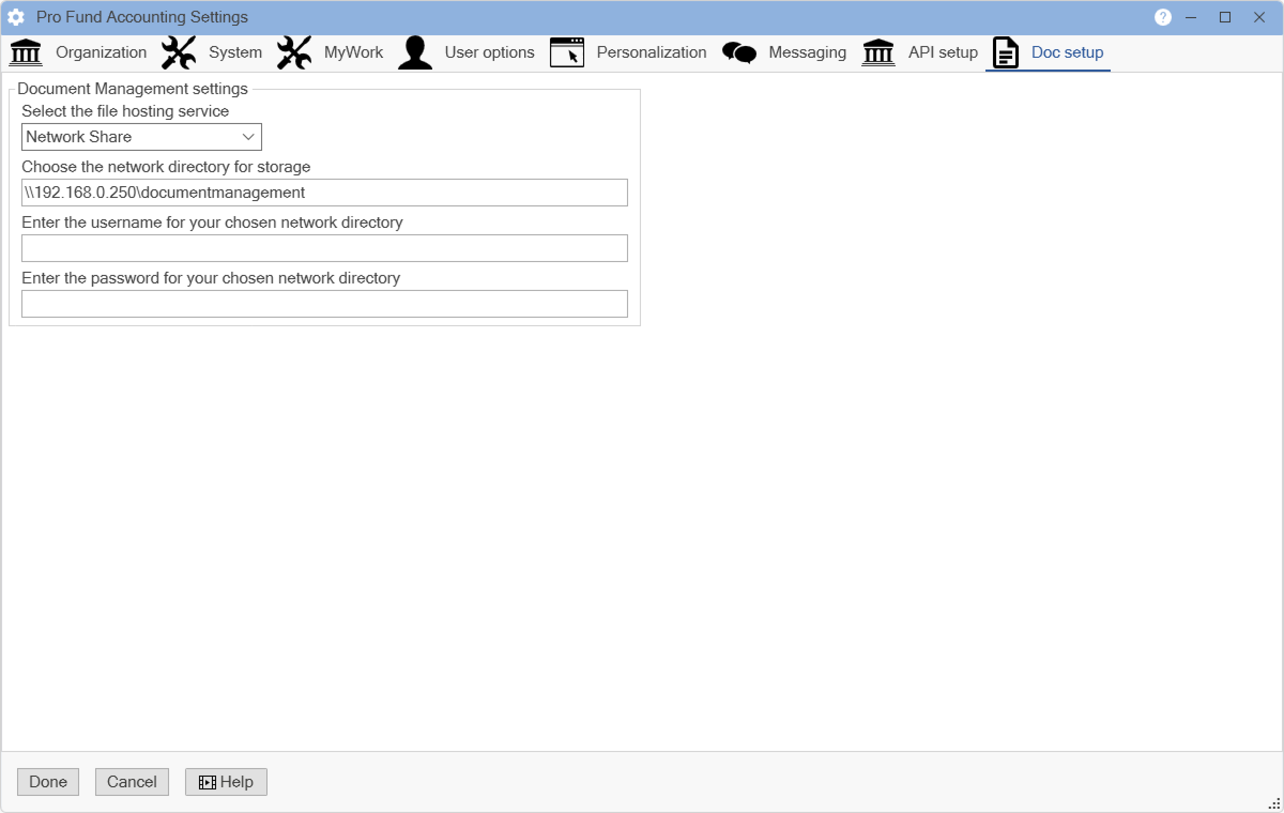
Task: Click the settings gear icon in title bar
Action: pyautogui.click(x=16, y=17)
